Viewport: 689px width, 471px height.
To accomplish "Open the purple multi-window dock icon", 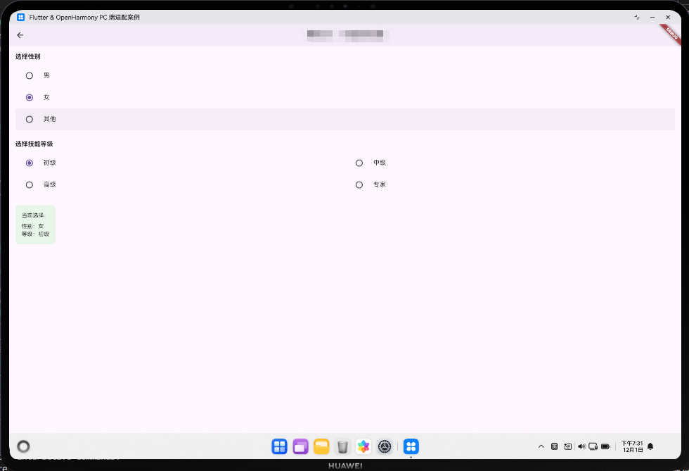I will click(301, 447).
